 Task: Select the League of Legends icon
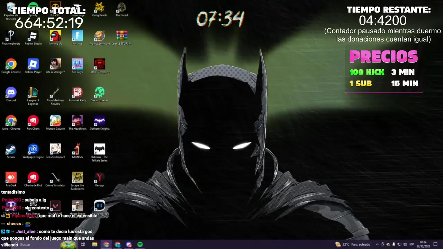tap(33, 96)
